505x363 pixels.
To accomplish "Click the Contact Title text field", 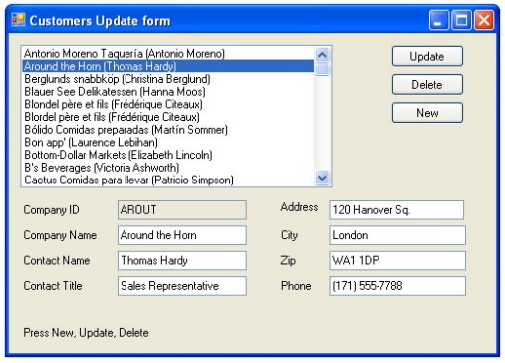I will click(182, 286).
